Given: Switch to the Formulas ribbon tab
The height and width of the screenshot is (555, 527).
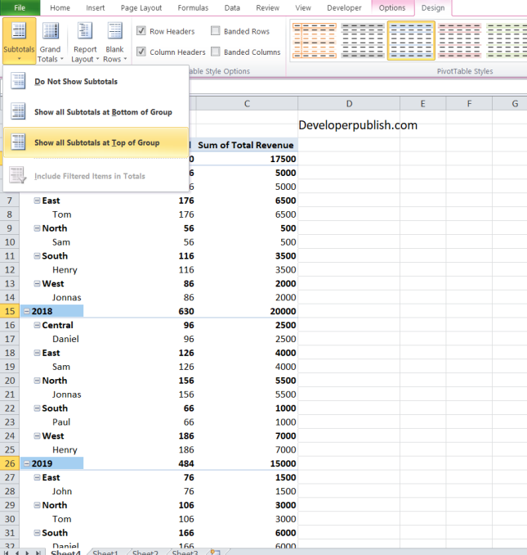Looking at the screenshot, I should point(194,7).
